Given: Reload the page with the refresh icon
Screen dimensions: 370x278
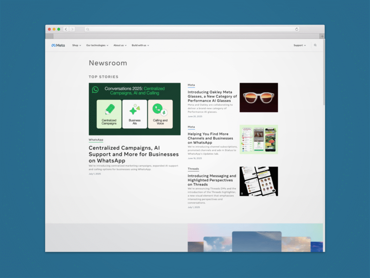Looking at the screenshot, I should click(297, 29).
